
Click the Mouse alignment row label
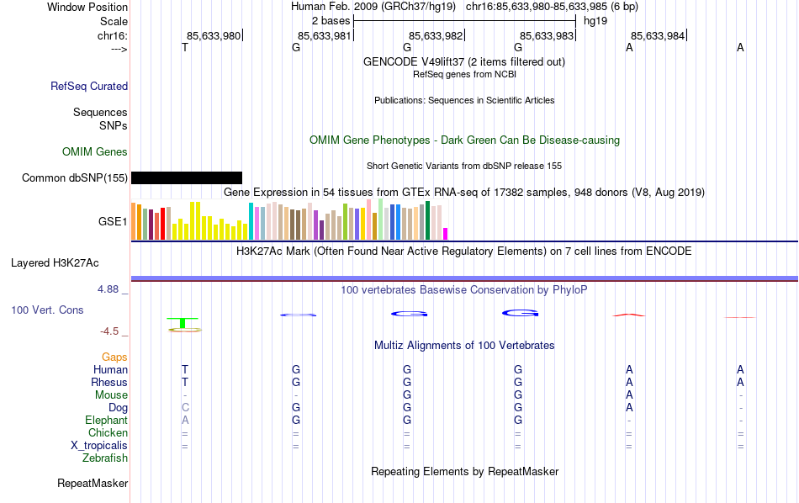(x=111, y=395)
